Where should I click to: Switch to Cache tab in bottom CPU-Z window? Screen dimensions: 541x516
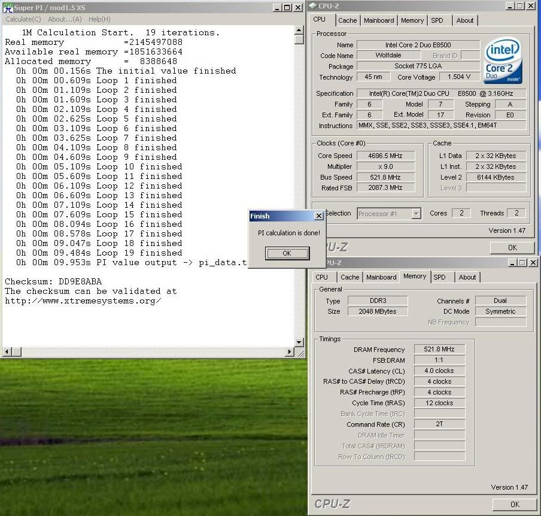pos(350,277)
